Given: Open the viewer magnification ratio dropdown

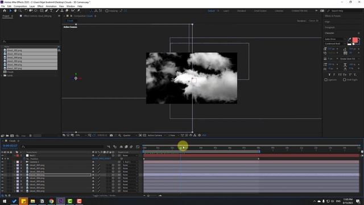Looking at the screenshot, I should tap(81, 136).
